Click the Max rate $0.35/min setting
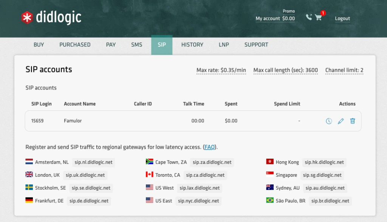The width and height of the screenshot is (387, 222). 221,70
